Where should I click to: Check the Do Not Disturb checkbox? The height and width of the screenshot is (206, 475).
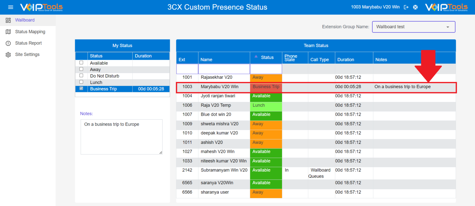coord(81,75)
